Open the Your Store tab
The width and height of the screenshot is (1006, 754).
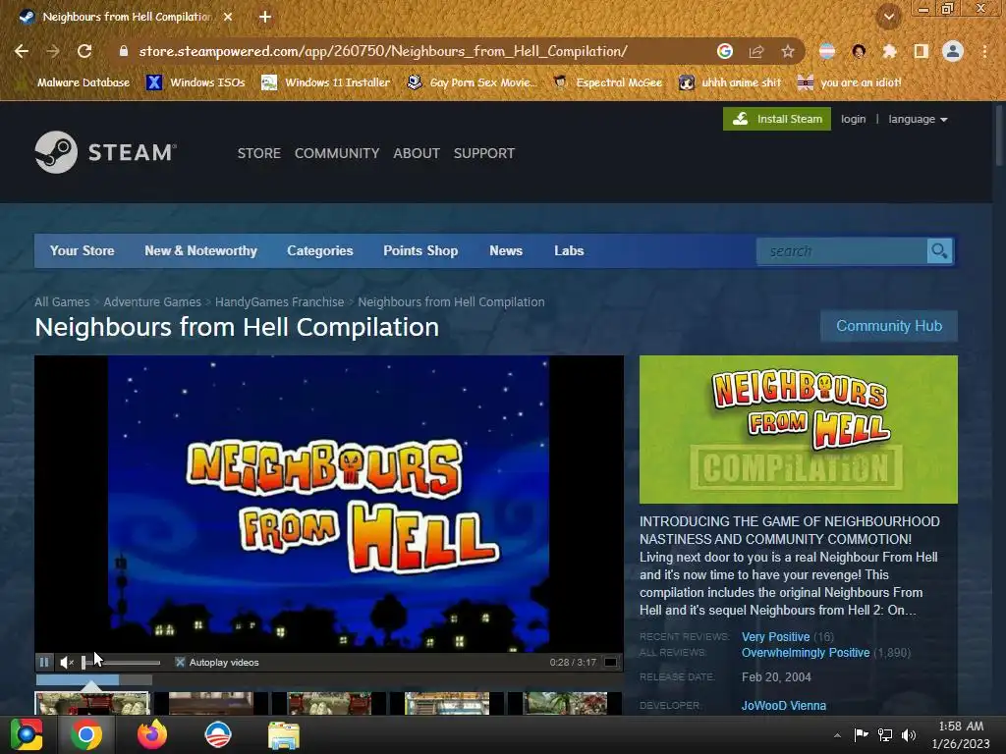(x=83, y=250)
